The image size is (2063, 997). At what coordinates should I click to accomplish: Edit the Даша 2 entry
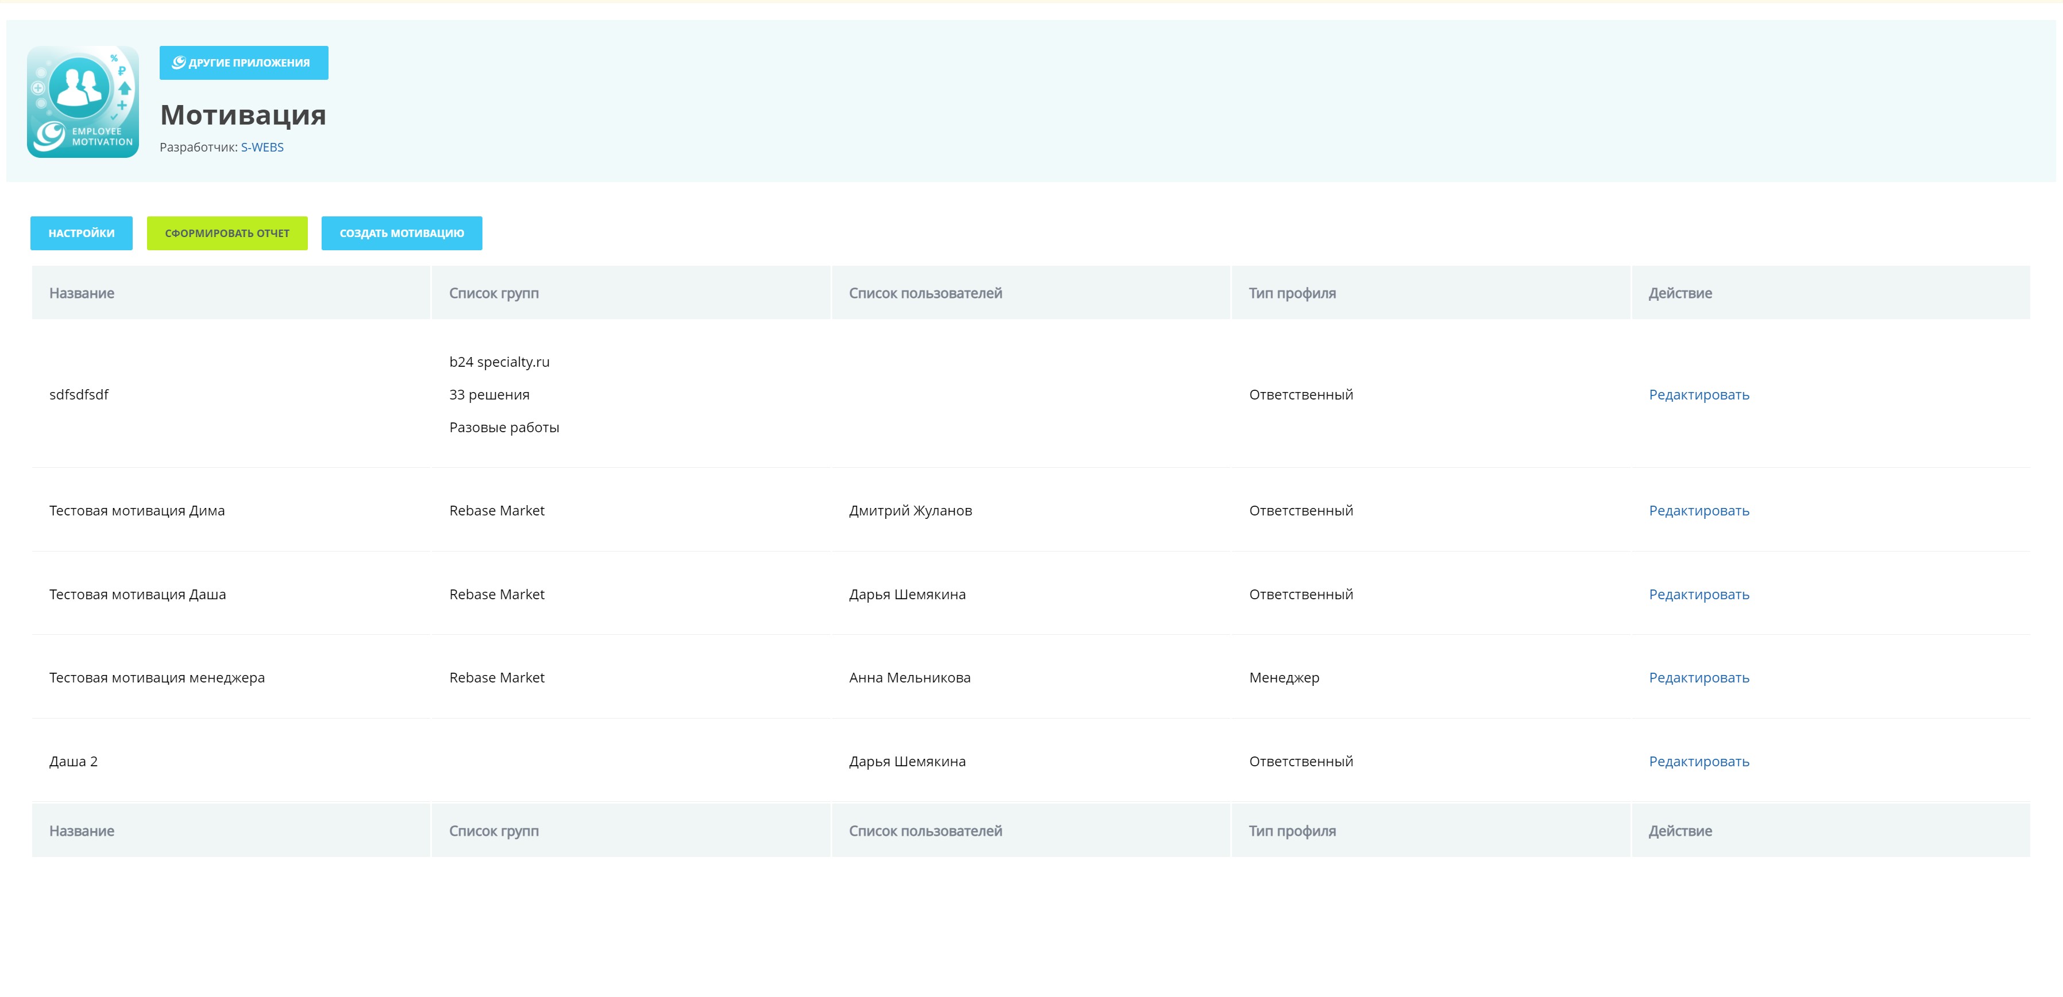1699,762
